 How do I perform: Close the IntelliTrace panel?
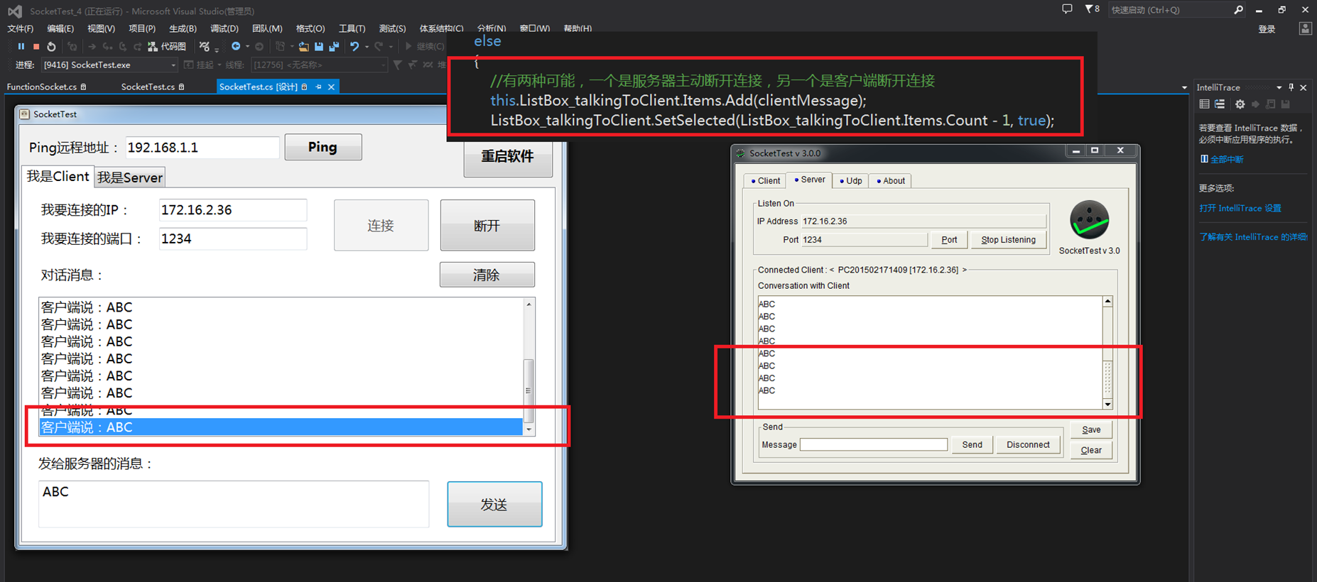pos(1304,87)
